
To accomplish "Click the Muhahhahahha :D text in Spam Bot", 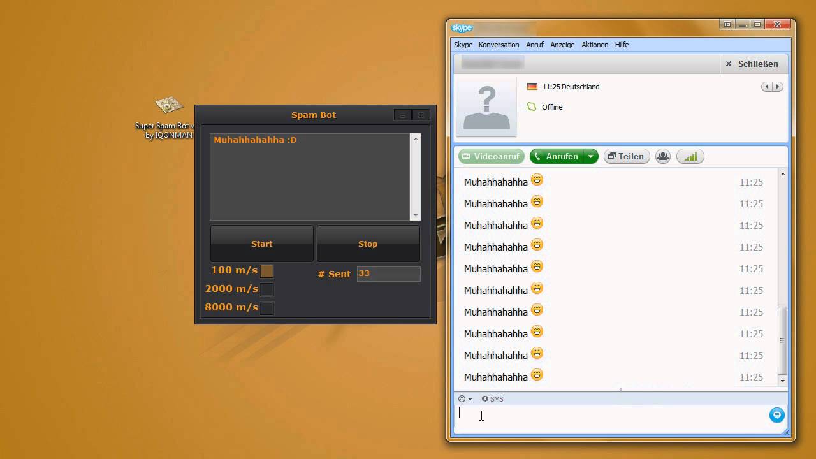I will pos(255,140).
